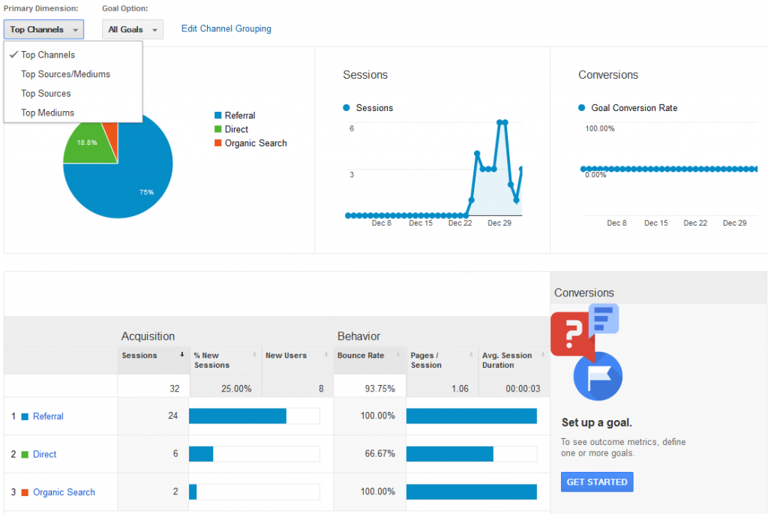Click the Organic Search row orange square
Screen dimensions: 768x514
pyautogui.click(x=25, y=492)
